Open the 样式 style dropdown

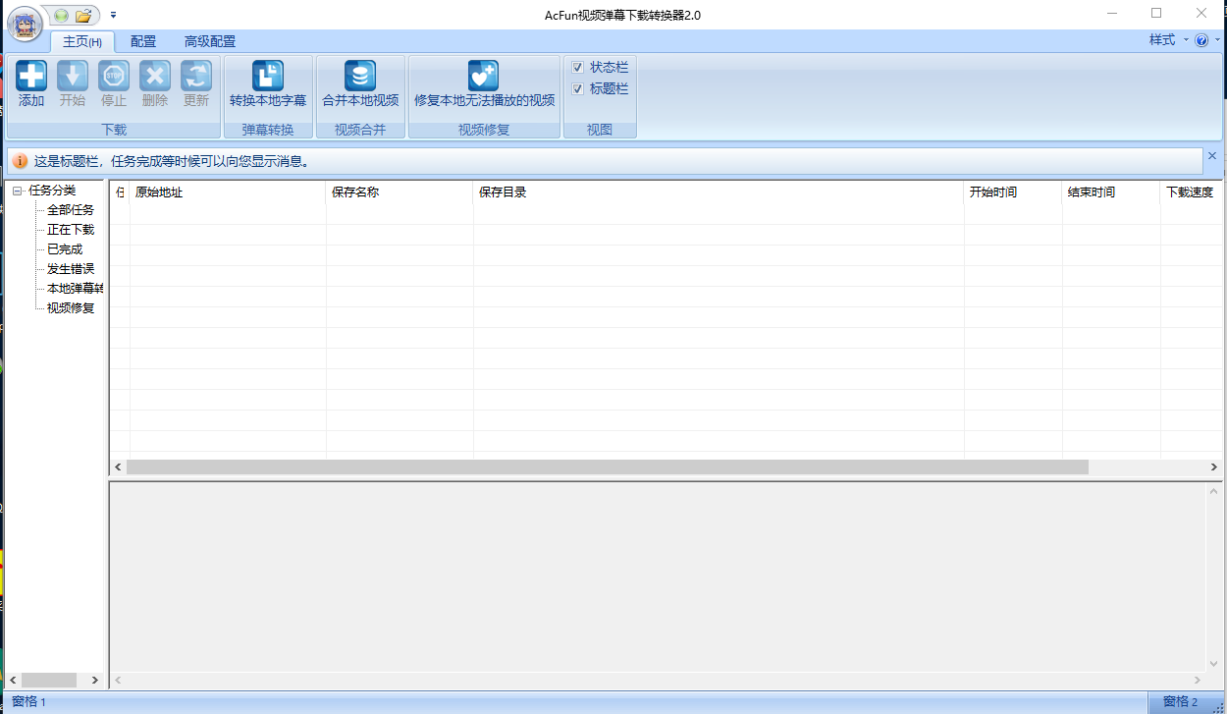tap(1168, 40)
